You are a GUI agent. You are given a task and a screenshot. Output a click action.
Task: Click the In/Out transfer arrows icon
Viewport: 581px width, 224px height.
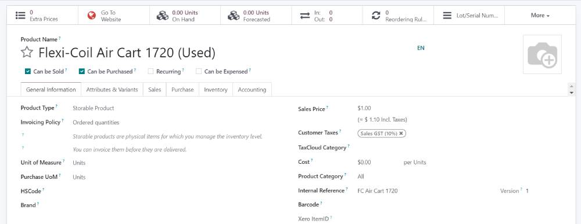coord(304,16)
